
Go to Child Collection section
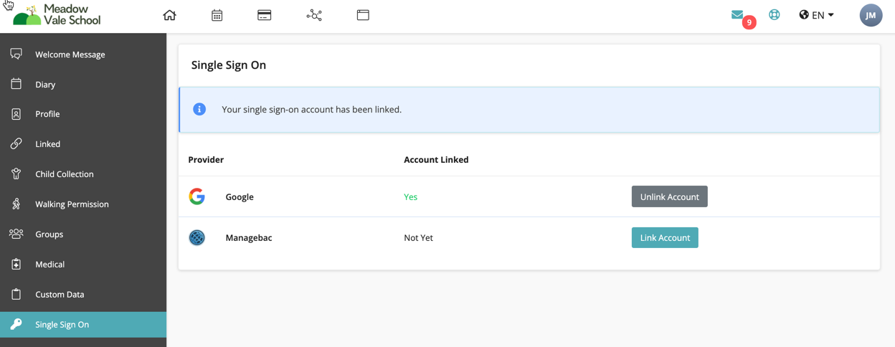pyautogui.click(x=64, y=174)
